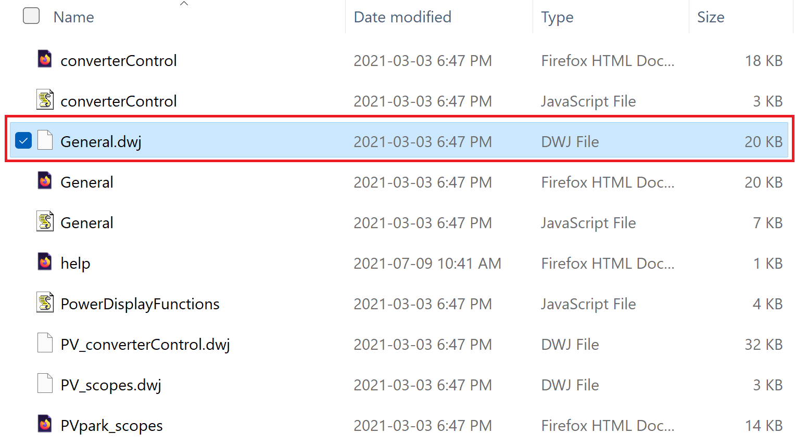Toggle the select-all checkbox in the header

(x=31, y=16)
